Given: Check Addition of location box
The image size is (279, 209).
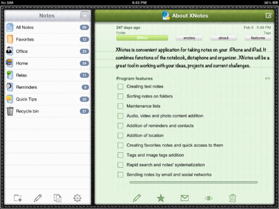Looking at the screenshot, I should point(120,135).
